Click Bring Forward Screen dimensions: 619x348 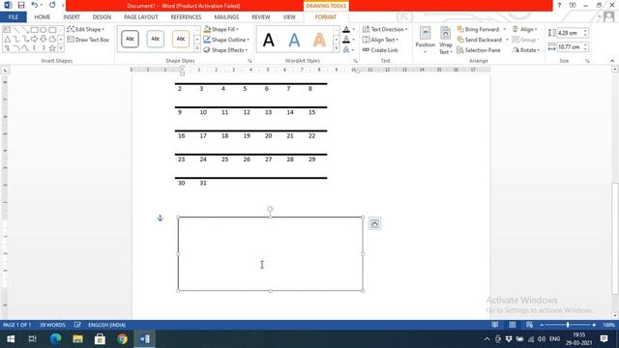pos(478,29)
